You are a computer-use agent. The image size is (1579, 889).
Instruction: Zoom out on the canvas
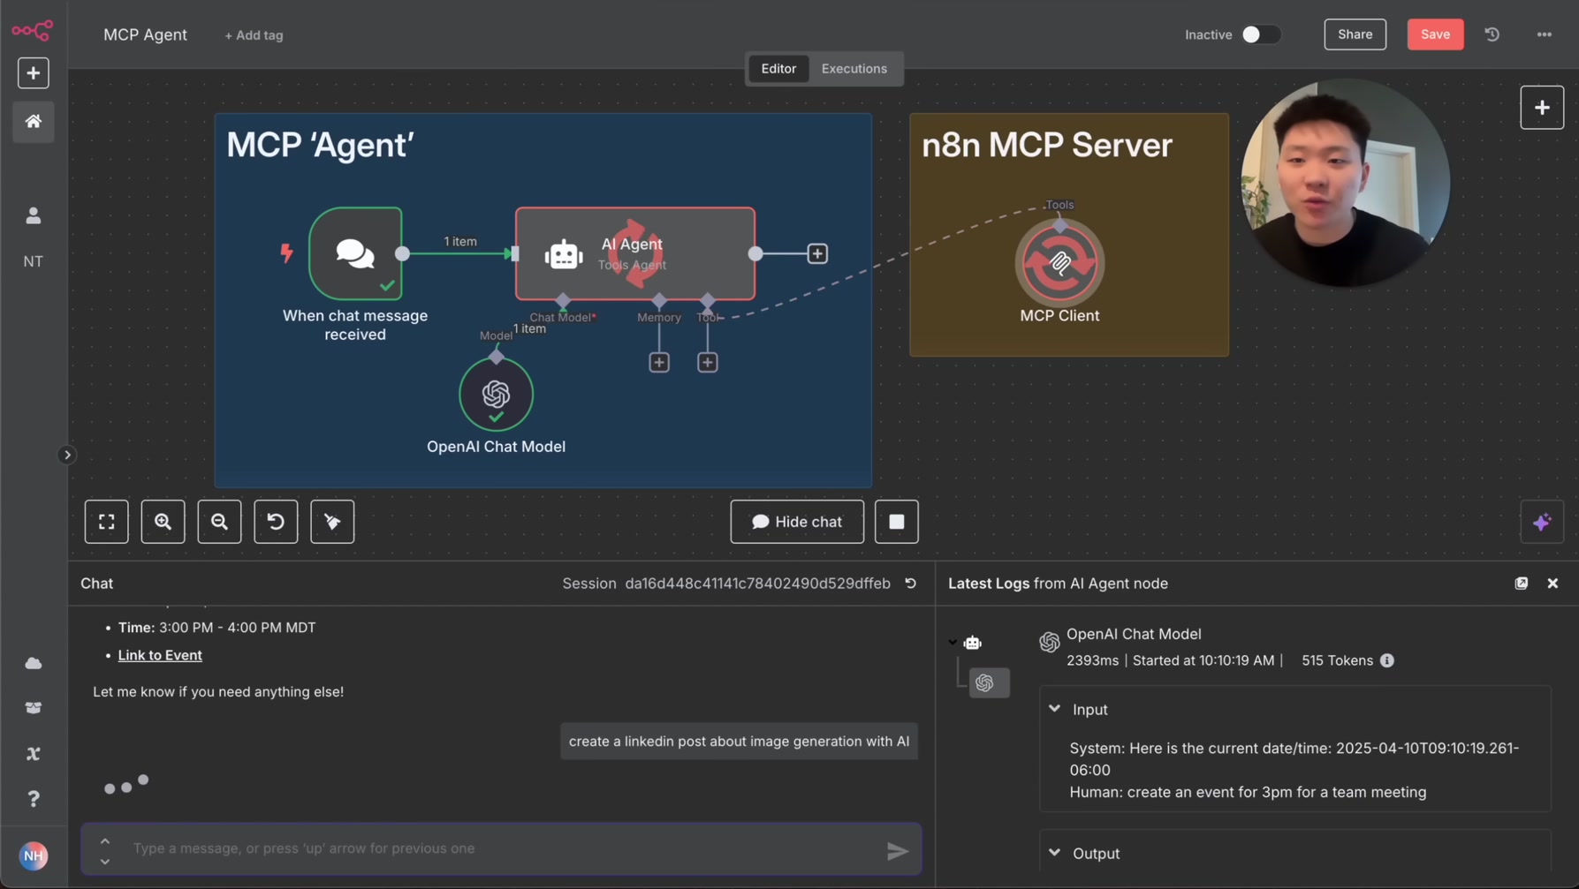[219, 522]
